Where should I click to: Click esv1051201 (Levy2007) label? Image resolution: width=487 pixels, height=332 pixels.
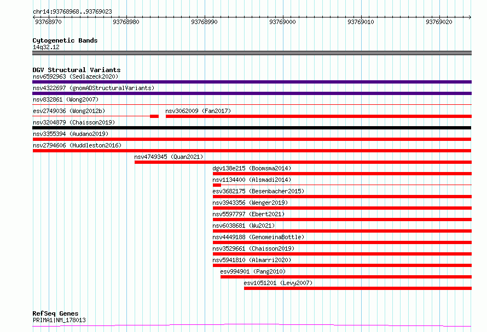pos(278,283)
